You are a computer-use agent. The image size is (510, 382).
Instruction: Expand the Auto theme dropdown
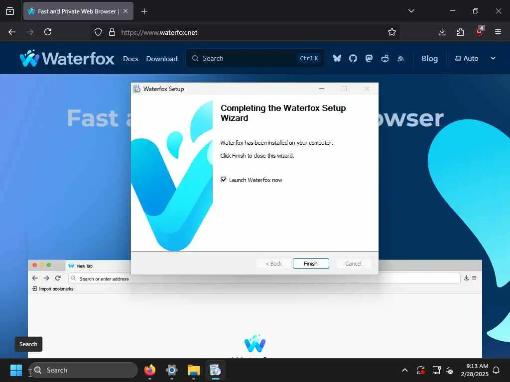pos(475,59)
